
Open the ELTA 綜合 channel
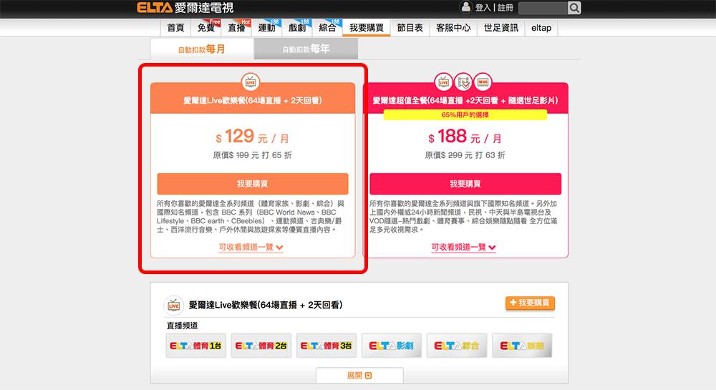coord(457,346)
